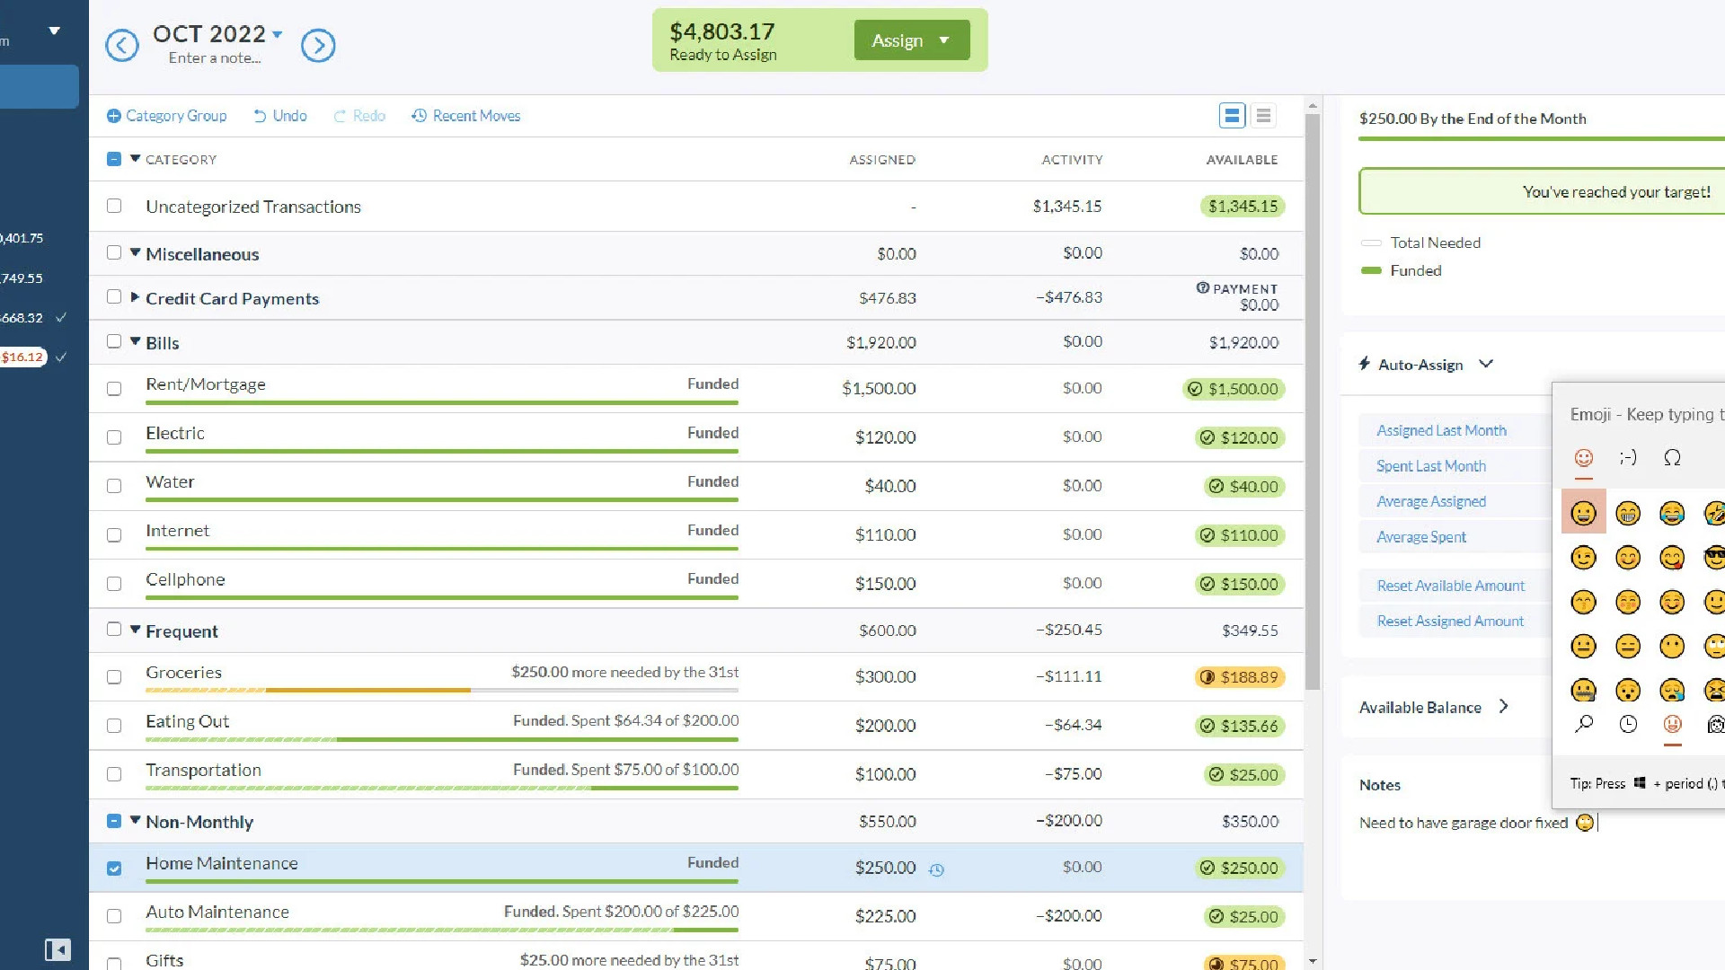Viewport: 1725px width, 970px height.
Task: Open the OCT 2022 month dropdown
Action: (x=216, y=34)
